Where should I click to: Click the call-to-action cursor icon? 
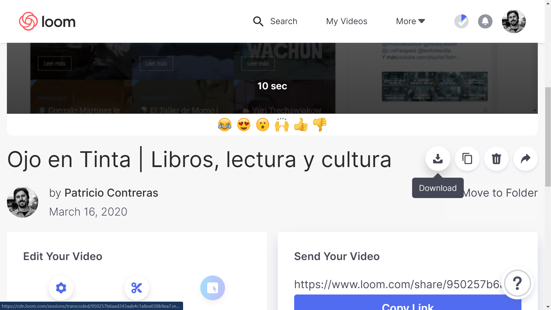212,288
